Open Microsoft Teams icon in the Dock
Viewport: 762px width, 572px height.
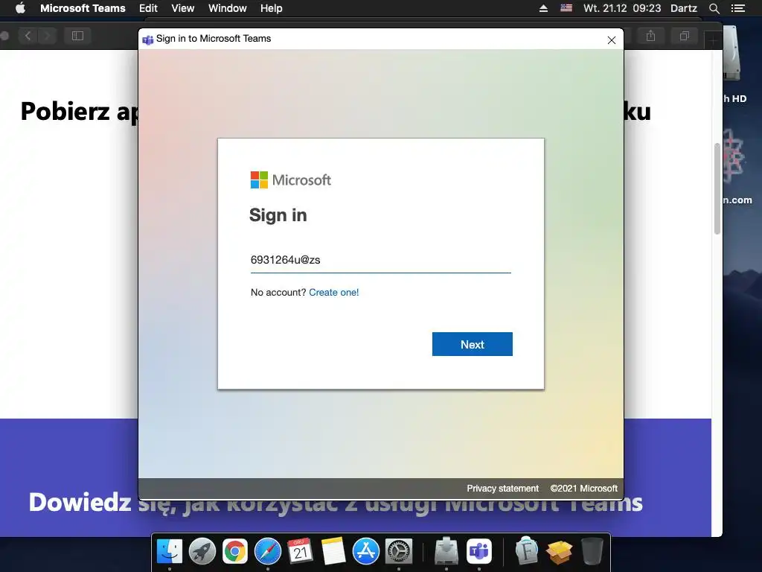(x=479, y=552)
